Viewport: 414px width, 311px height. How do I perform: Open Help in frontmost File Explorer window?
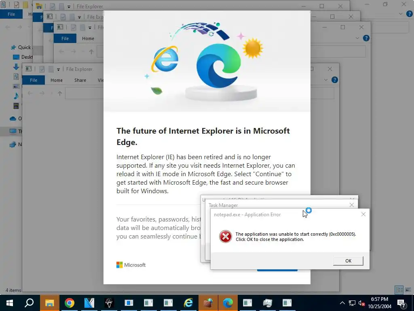[x=334, y=80]
